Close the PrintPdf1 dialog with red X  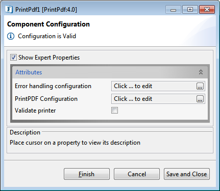coord(207,10)
